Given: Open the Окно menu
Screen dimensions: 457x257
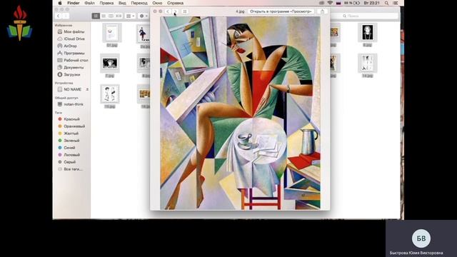Looking at the screenshot, I should [x=157, y=3].
